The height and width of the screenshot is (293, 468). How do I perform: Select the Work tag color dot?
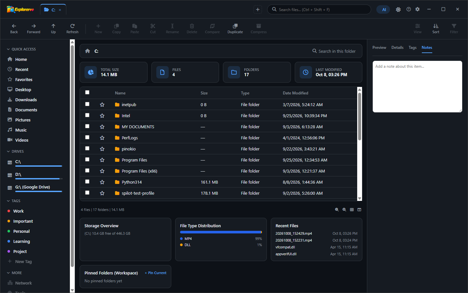[9, 211]
